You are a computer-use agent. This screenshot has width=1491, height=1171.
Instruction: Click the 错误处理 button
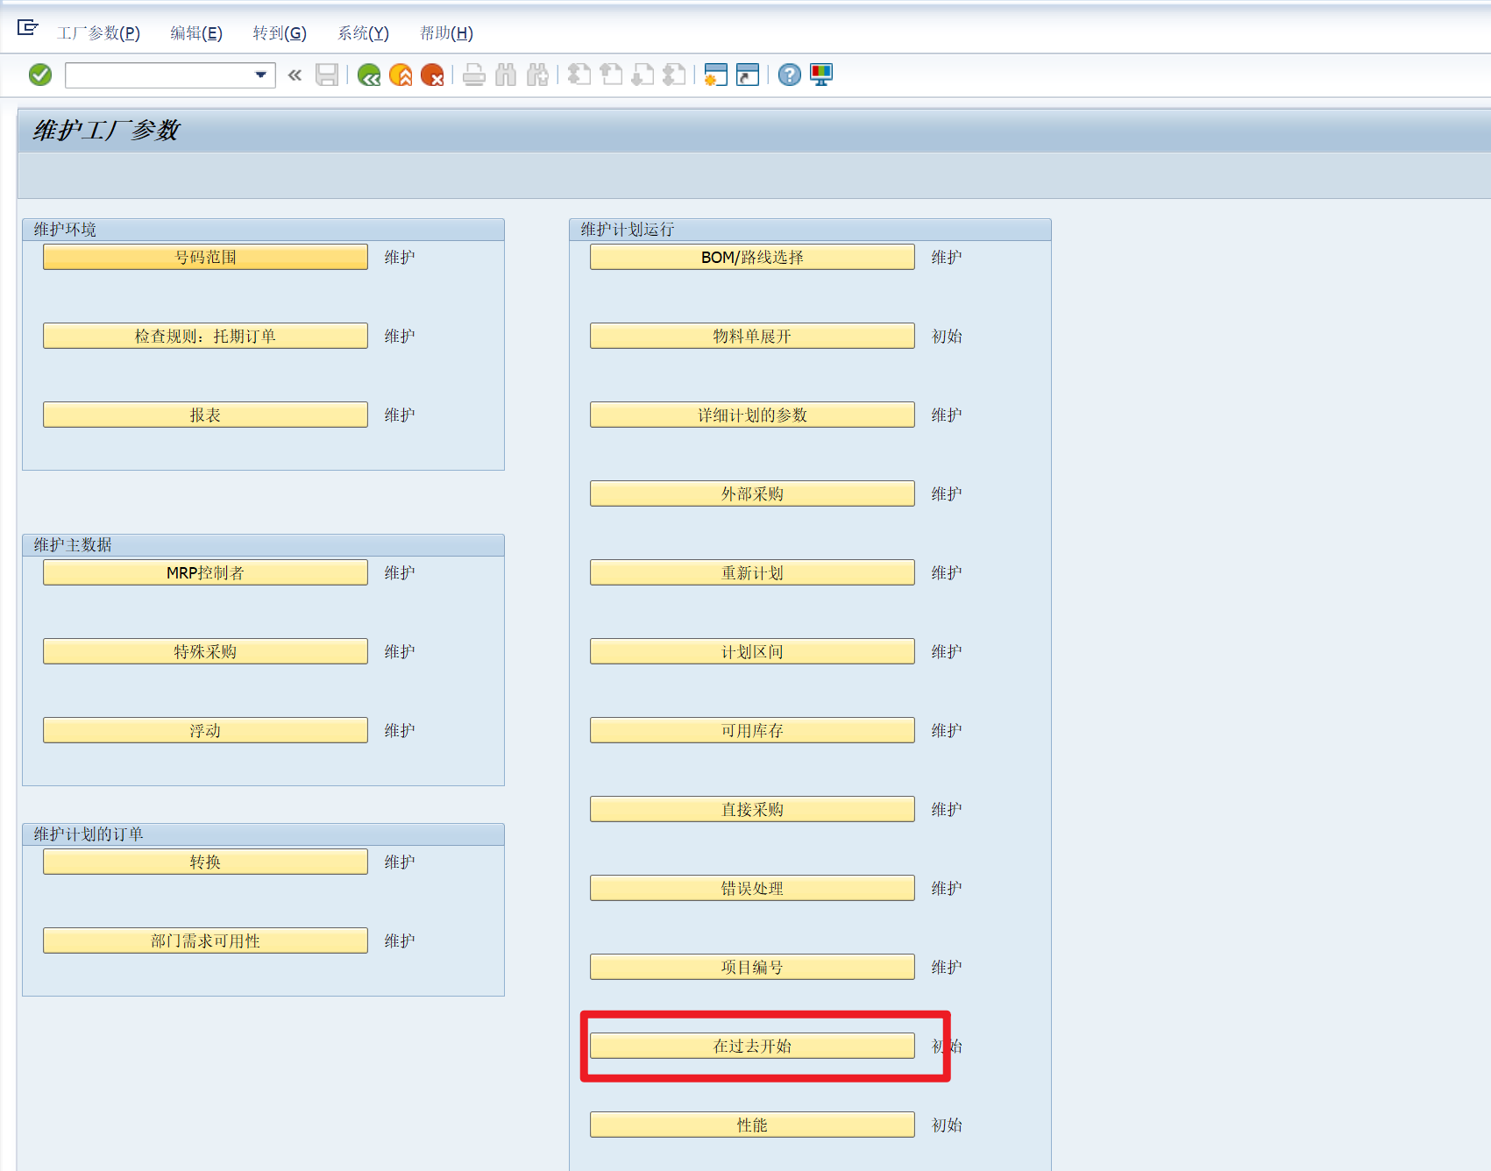click(752, 888)
